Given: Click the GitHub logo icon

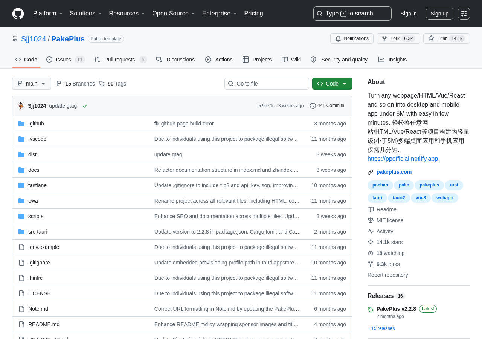Looking at the screenshot, I should pos(18,14).
